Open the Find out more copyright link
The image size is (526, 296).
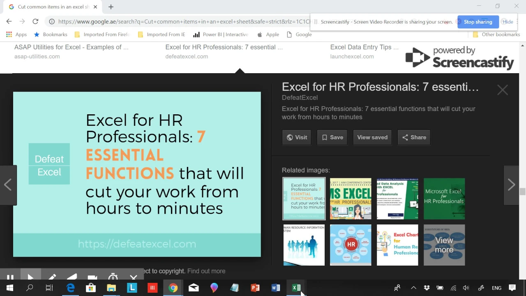pyautogui.click(x=206, y=271)
